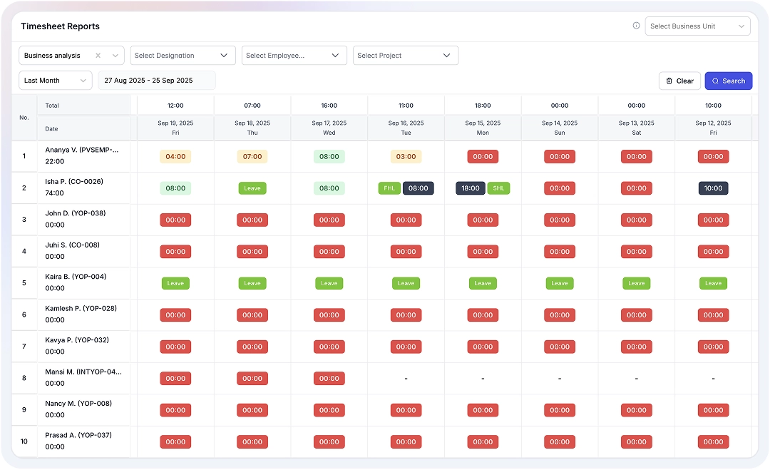770x470 pixels.
Task: Click the Clear button
Action: [679, 81]
